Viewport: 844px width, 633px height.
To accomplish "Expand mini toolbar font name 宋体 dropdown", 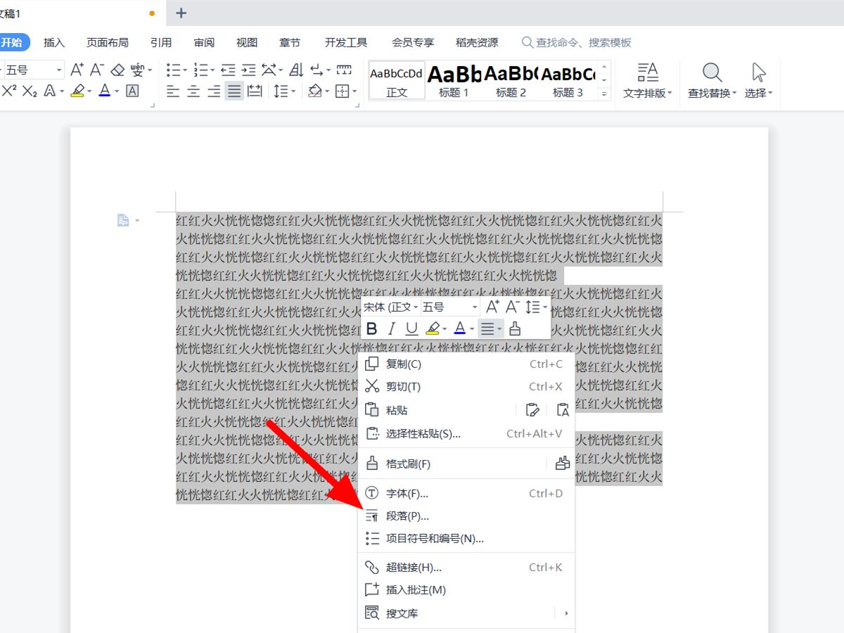I will (416, 307).
